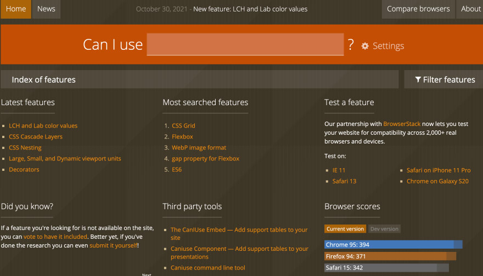Click the Next tip link
The width and height of the screenshot is (483, 276).
tap(147, 274)
